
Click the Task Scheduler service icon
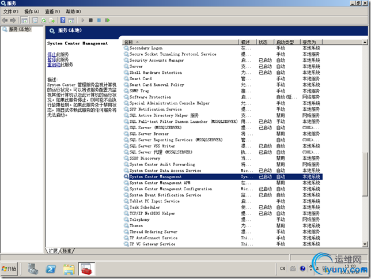[126, 208]
